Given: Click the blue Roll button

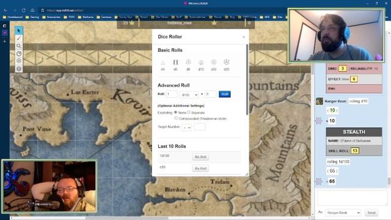Looking at the screenshot, I should [224, 94].
